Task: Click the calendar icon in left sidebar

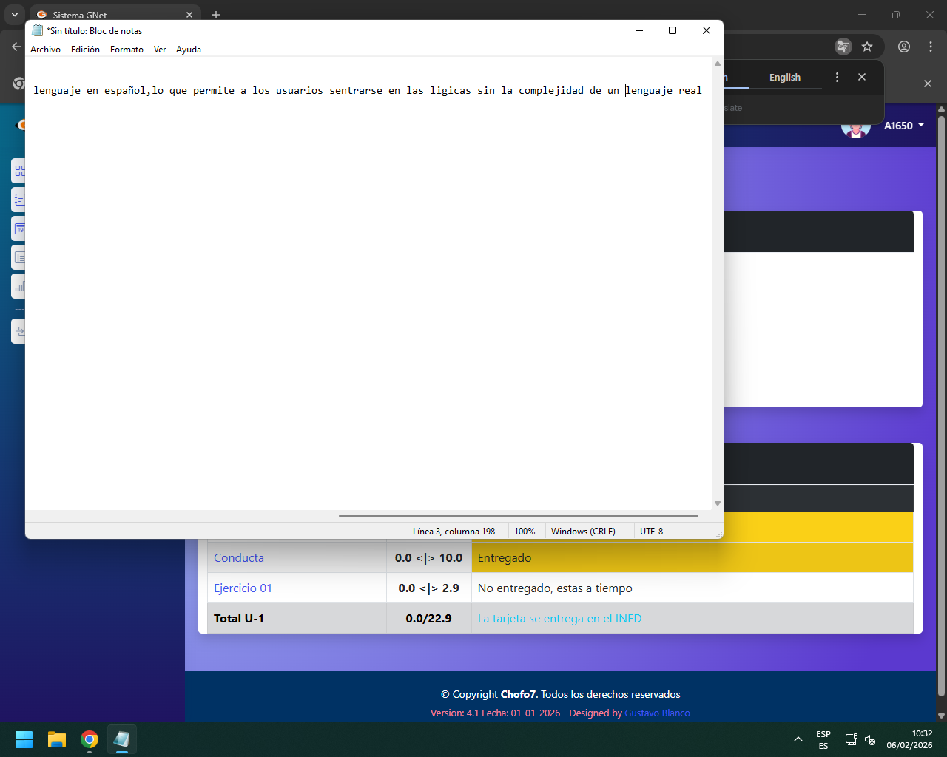Action: coord(19,228)
